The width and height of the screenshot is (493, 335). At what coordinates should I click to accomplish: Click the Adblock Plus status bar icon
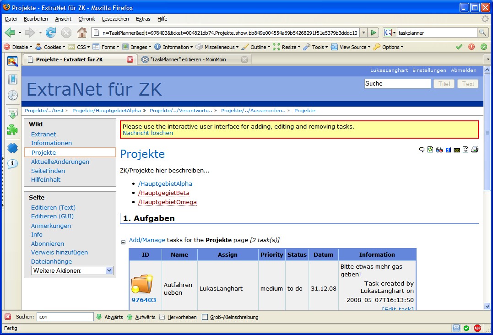click(x=477, y=328)
